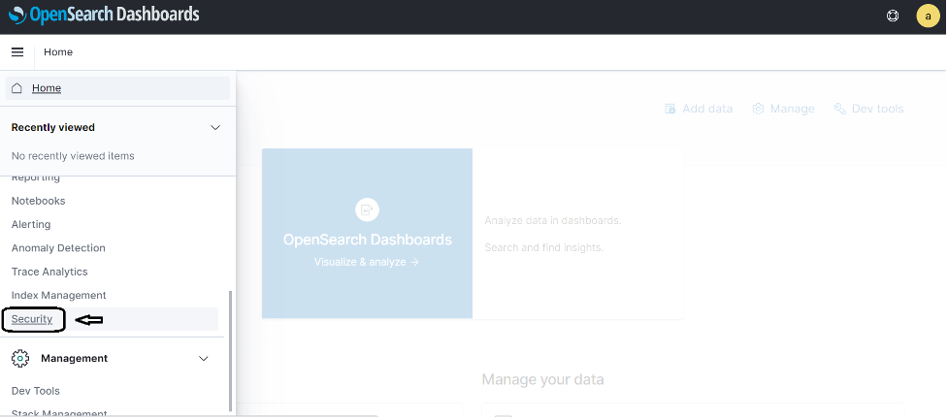
Task: Click the sidebar vertical scrollbar
Action: click(x=230, y=350)
